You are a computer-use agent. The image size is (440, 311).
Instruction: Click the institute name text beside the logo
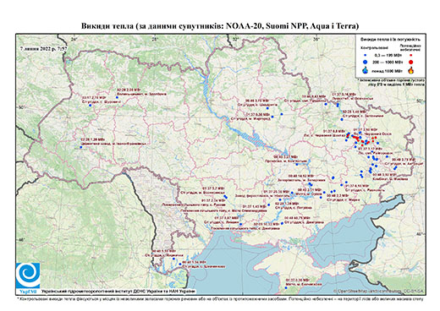(118, 292)
